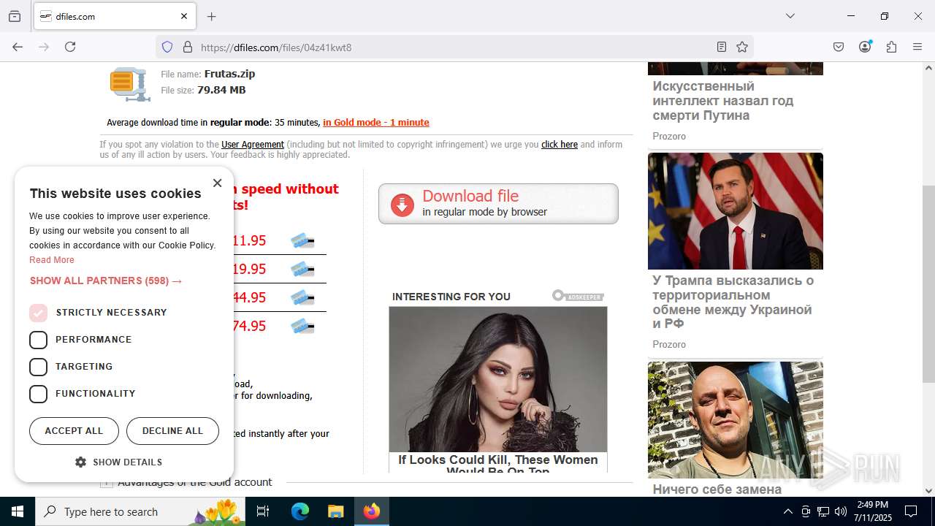Click the scrollbar up arrow
Image resolution: width=935 pixels, height=526 pixels.
[928, 68]
